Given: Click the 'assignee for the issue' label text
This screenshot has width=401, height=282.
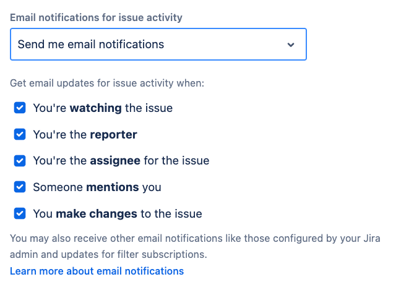Looking at the screenshot, I should point(121,161).
